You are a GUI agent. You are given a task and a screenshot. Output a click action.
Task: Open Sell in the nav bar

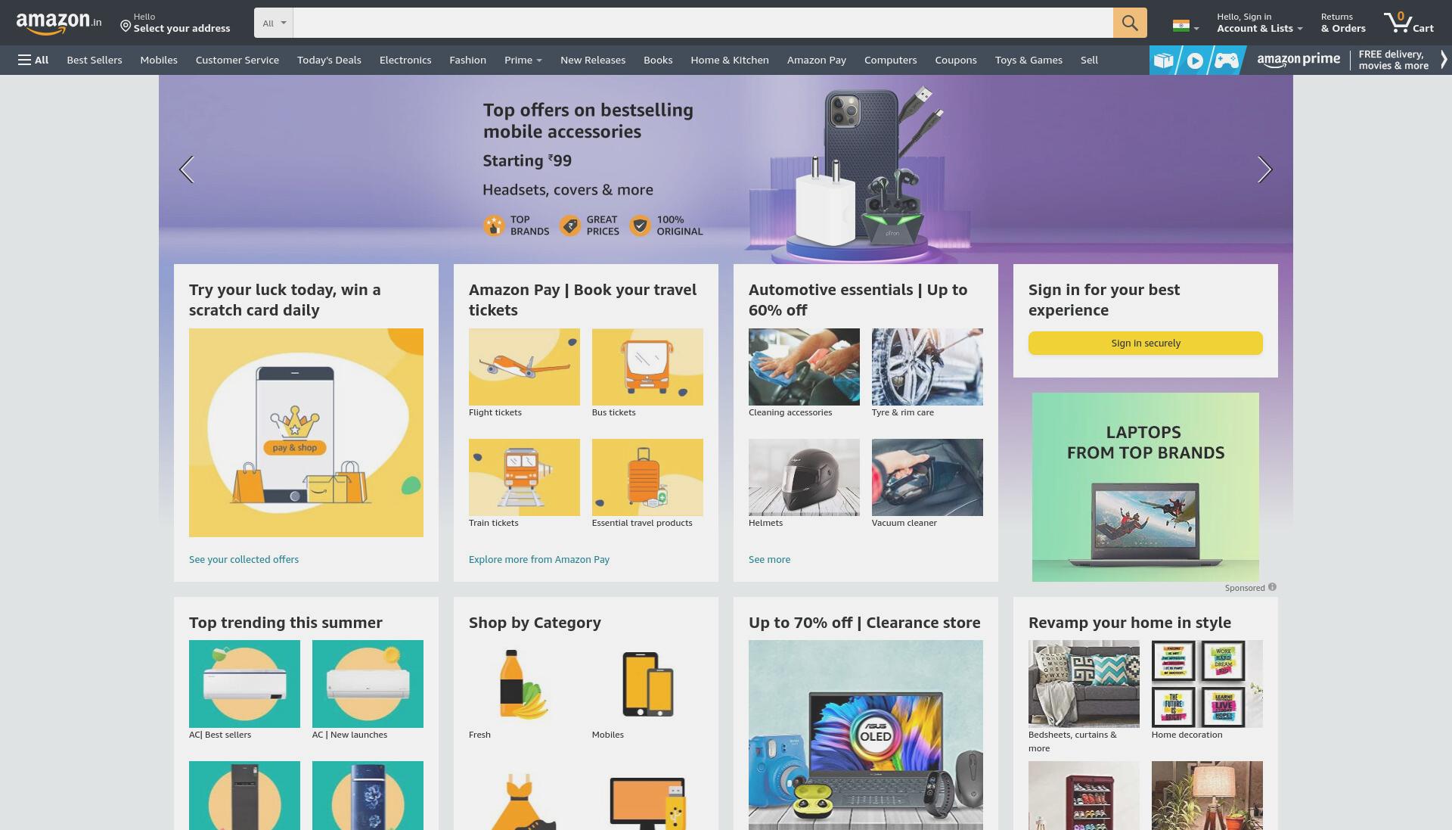tap(1089, 60)
